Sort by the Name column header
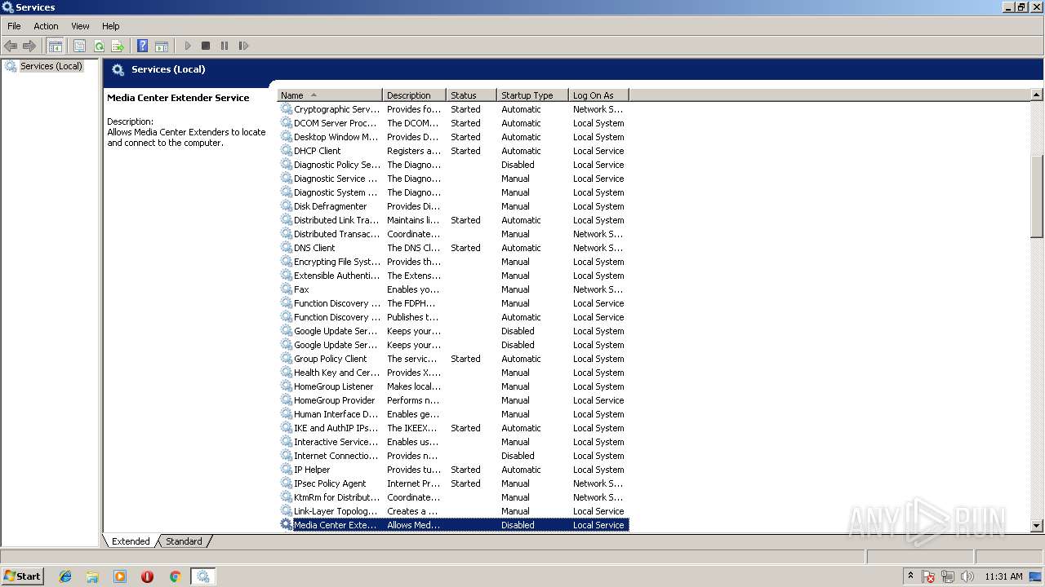Screen dimensions: 1045x587 click(x=330, y=95)
